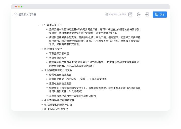The image size is (181, 129).
Task: Click the bullet beside '登录坚果云帐号'
Action: [x=47, y=58]
